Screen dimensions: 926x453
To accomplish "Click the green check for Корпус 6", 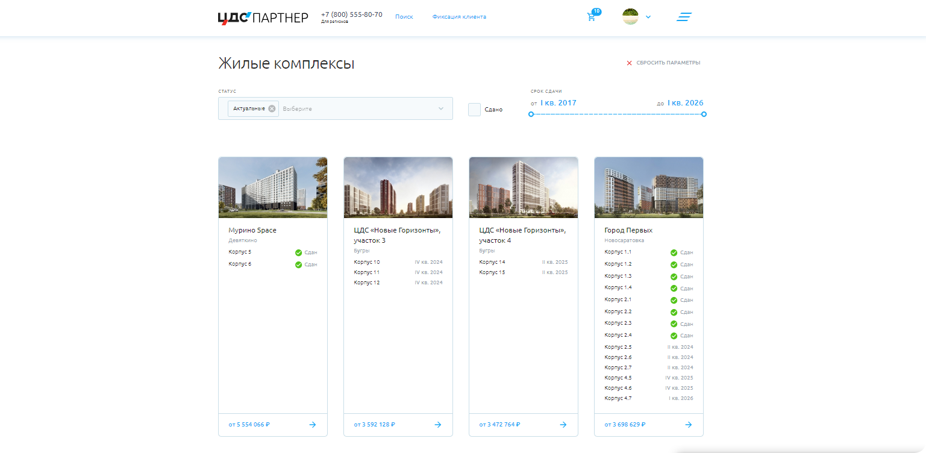I will 298,264.
